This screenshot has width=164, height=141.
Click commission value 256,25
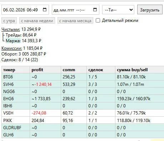(x=69, y=77)
